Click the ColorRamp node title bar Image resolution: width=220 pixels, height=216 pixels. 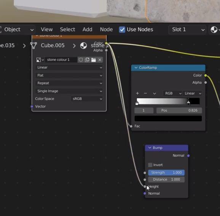(x=168, y=68)
